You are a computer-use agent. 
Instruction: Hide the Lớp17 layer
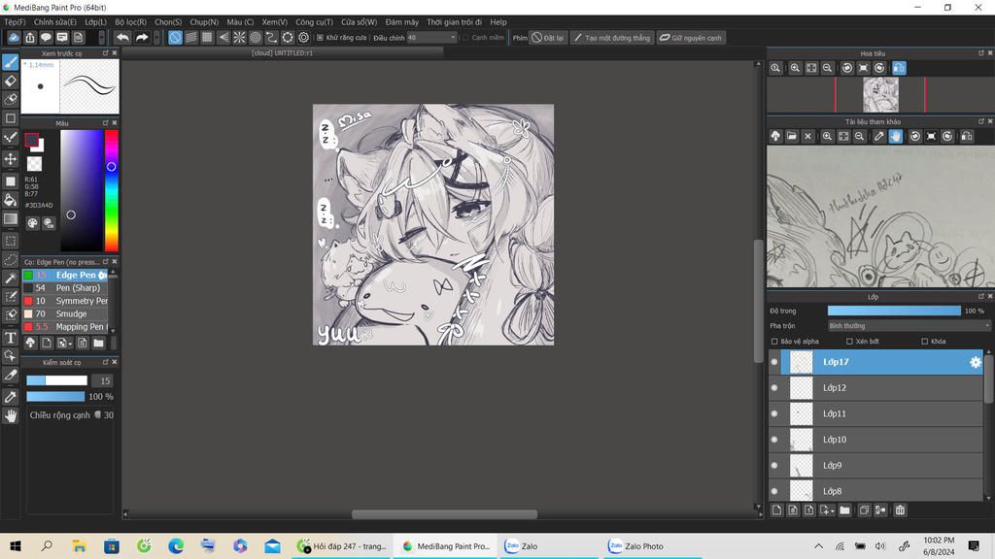pyautogui.click(x=774, y=362)
